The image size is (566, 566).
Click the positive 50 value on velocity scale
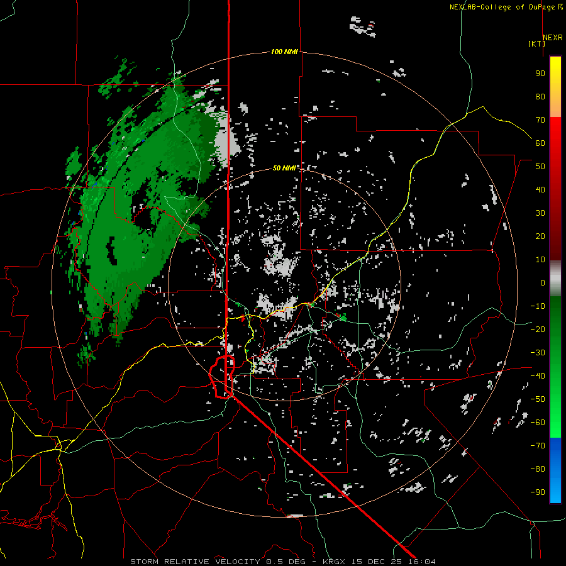[540, 167]
